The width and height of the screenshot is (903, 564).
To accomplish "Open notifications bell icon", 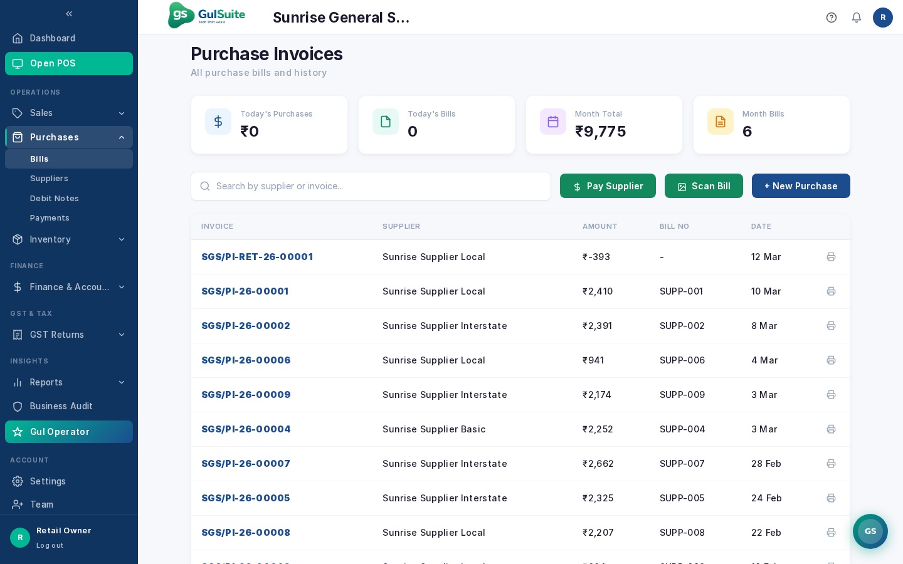I will 857,18.
